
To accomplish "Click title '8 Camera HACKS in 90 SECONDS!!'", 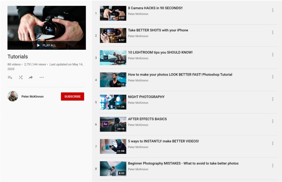I will click(155, 8).
